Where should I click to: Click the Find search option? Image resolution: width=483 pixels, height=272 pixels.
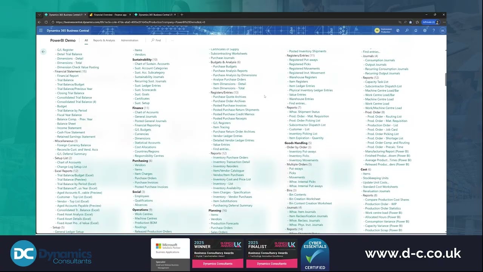pos(156,40)
